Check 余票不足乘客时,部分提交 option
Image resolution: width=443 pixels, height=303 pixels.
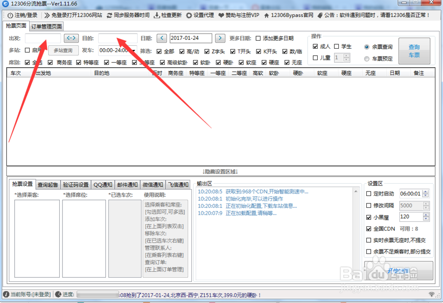369,251
